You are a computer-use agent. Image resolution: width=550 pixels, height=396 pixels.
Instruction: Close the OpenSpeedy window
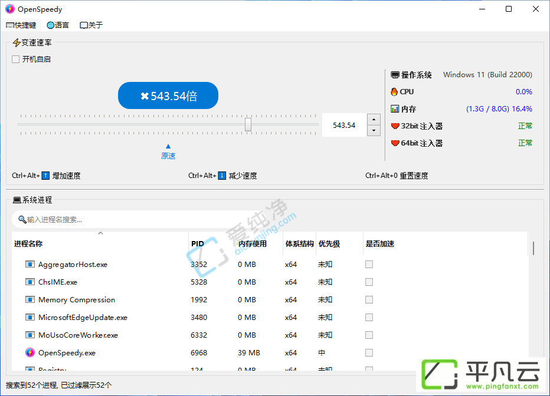[x=536, y=9]
